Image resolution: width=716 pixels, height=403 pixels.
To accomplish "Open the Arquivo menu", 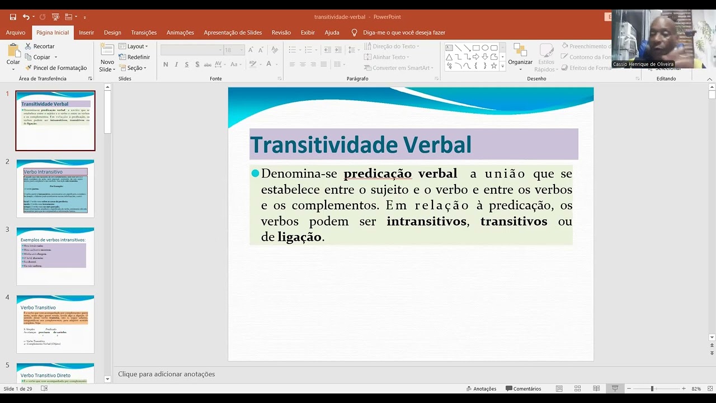I will click(x=16, y=32).
